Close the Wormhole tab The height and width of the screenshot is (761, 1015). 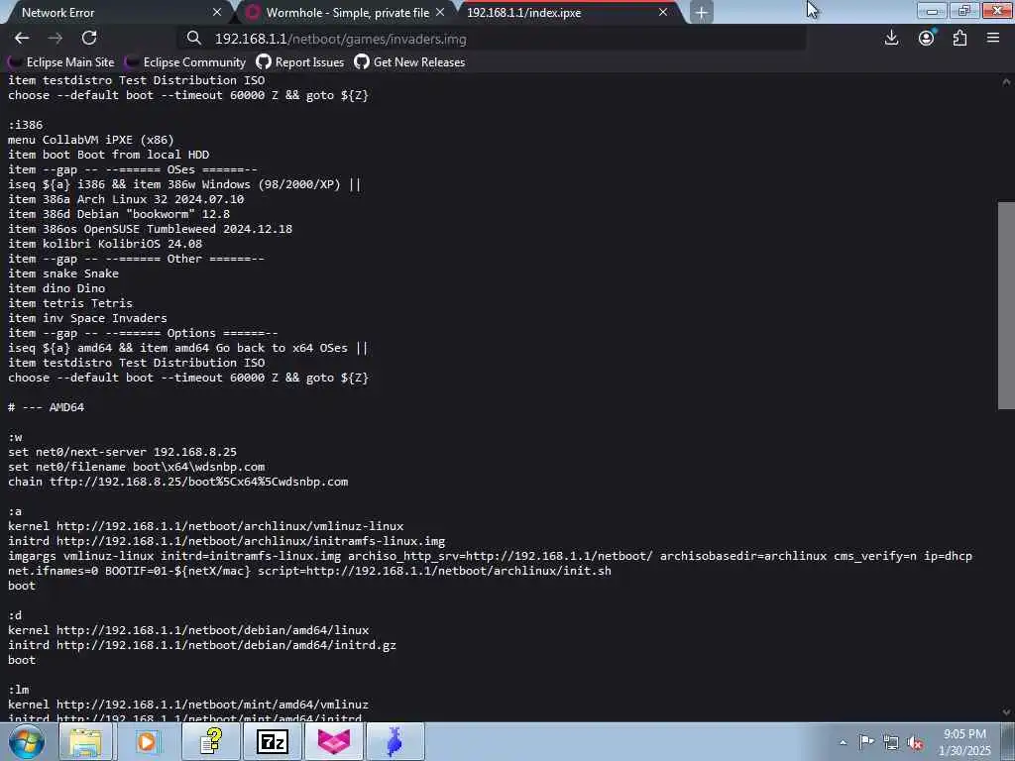[x=440, y=12]
